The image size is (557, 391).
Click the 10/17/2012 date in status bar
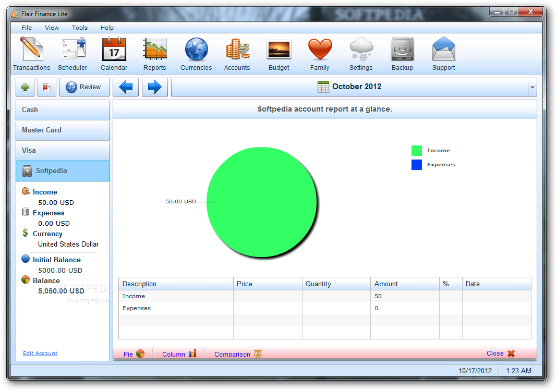point(475,371)
